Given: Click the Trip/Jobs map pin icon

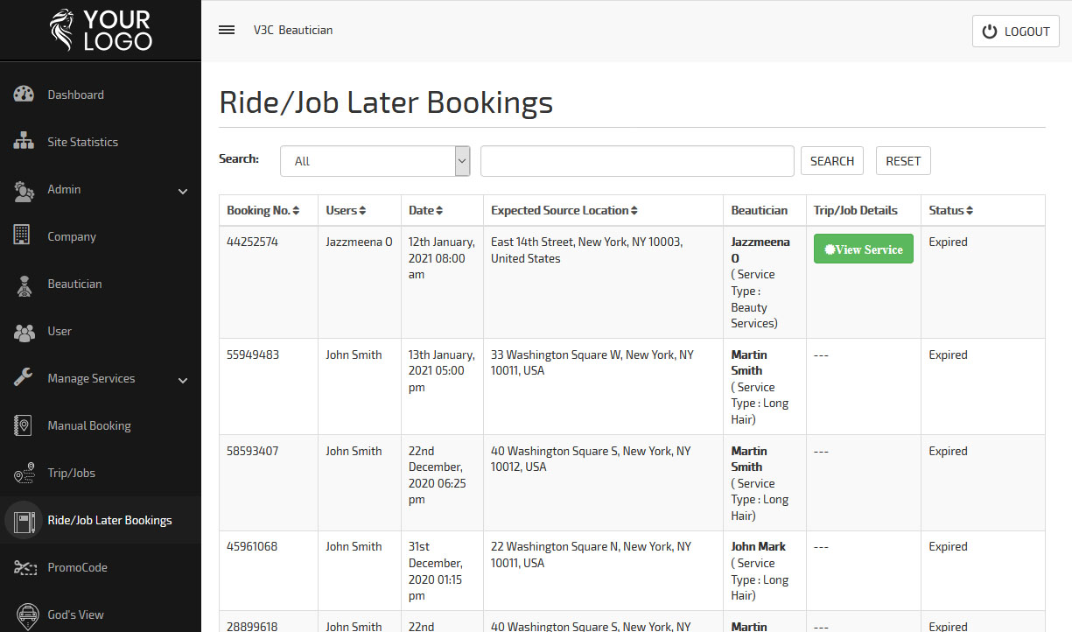Looking at the screenshot, I should point(24,473).
